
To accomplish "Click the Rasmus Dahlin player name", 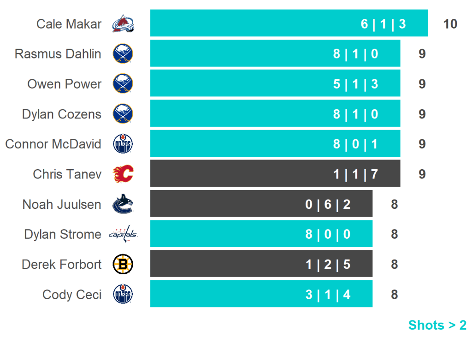I will tap(58, 54).
